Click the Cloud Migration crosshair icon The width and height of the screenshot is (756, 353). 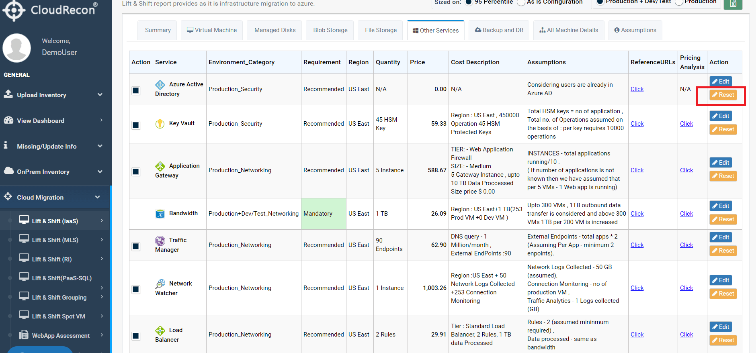click(x=8, y=197)
